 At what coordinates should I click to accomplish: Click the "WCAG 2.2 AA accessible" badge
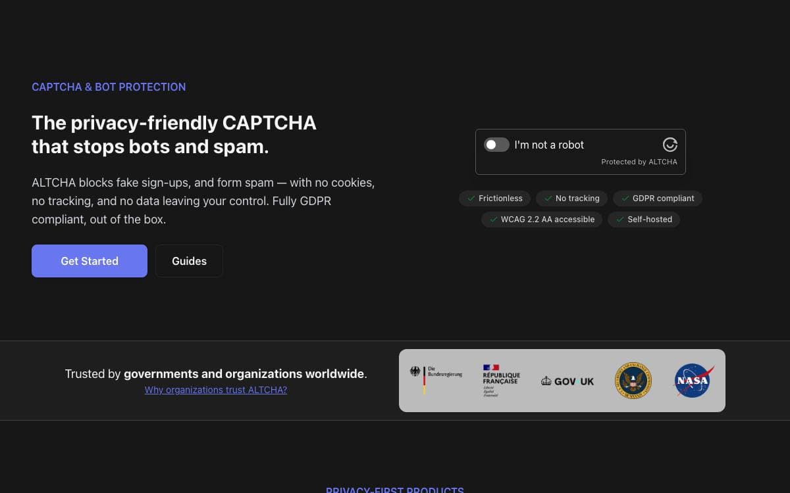[x=542, y=220]
